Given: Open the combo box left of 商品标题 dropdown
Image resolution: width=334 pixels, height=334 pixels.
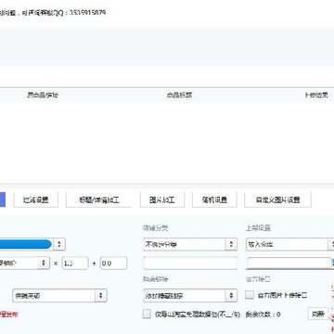Looking at the screenshot, I should click(59, 295).
